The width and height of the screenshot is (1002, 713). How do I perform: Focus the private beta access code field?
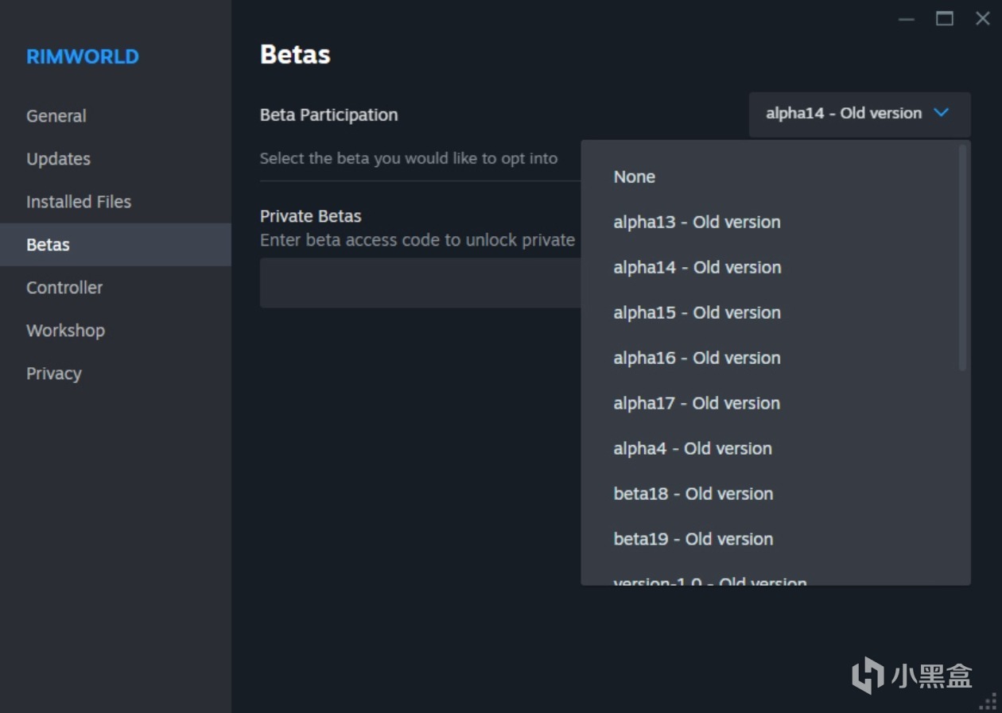pos(421,283)
